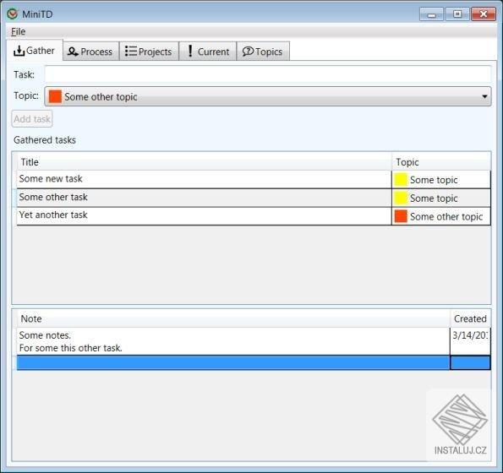The width and height of the screenshot is (503, 473).
Task: Click the MiniTD app icon in title bar
Action: (13, 14)
